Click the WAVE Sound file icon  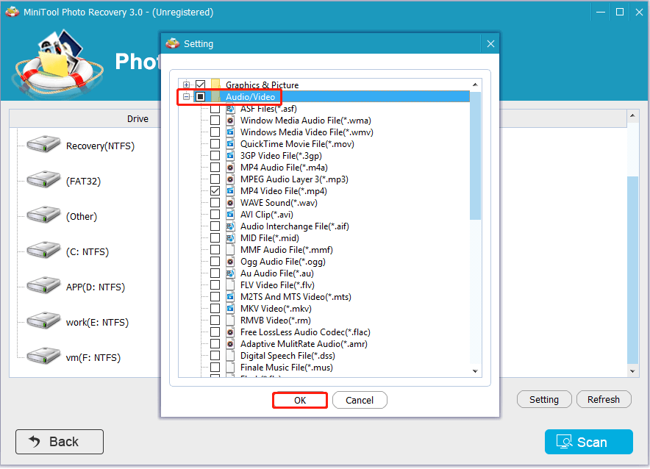(x=230, y=203)
